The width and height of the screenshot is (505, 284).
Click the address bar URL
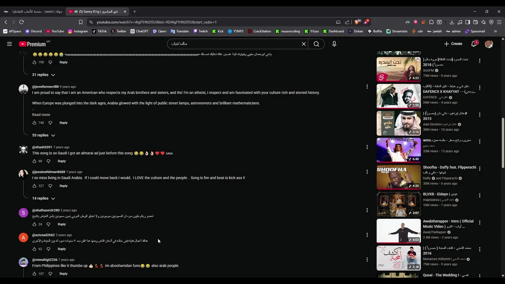157,22
